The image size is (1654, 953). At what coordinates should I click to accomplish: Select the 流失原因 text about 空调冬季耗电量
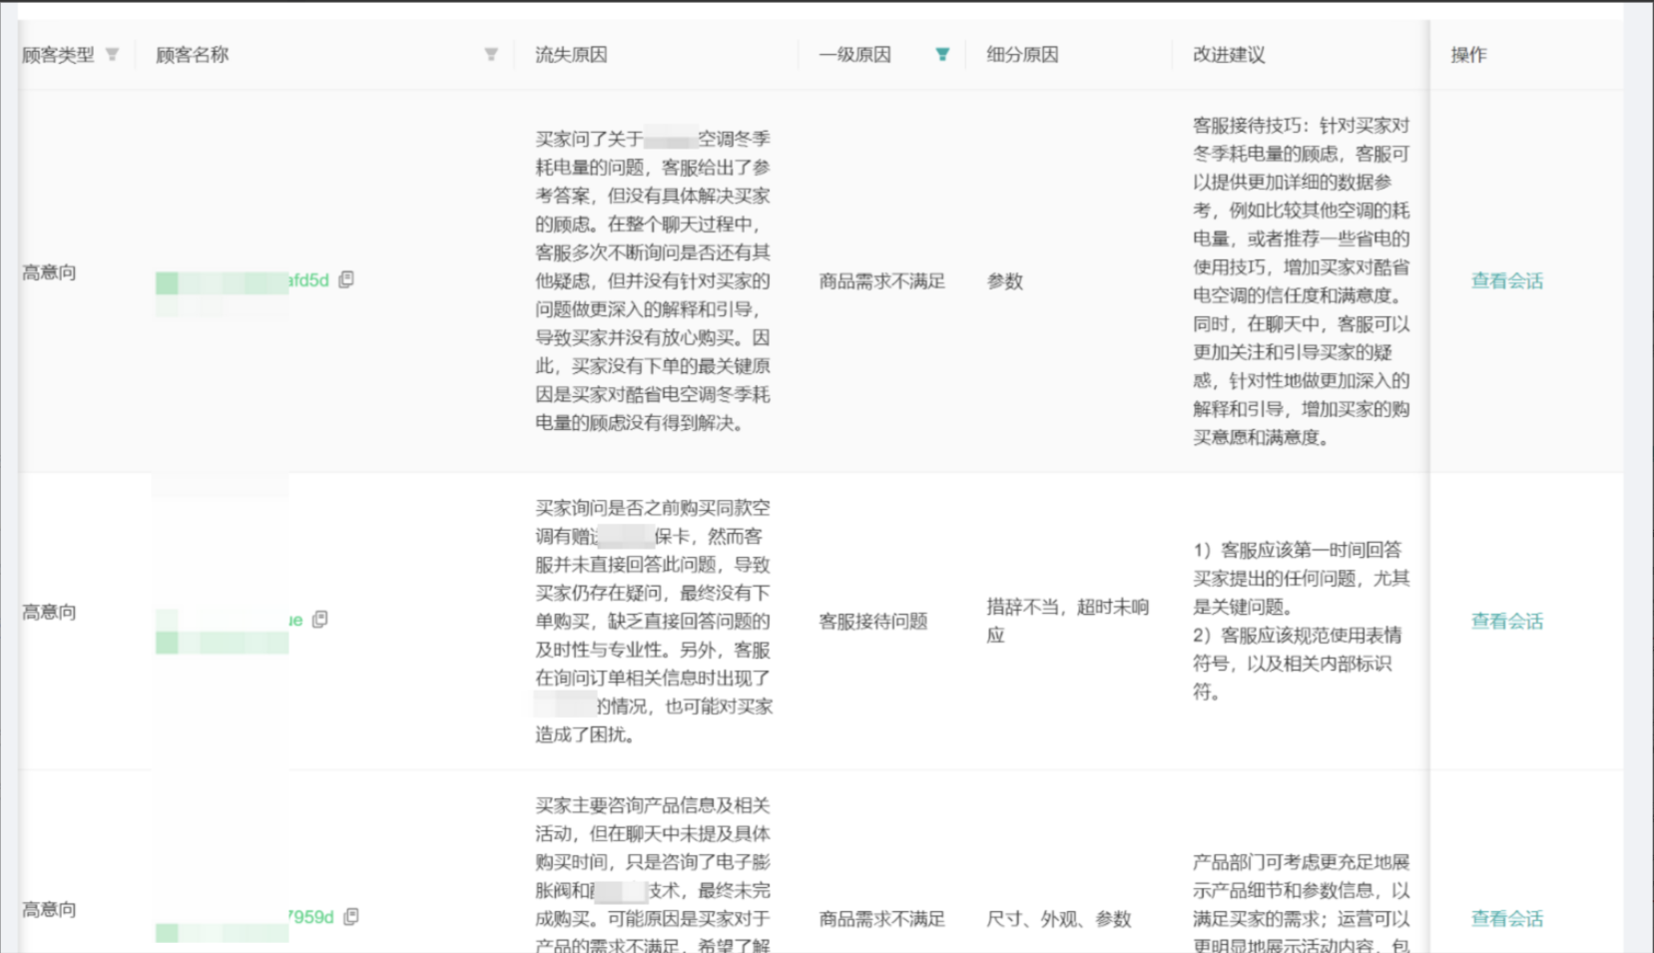(x=653, y=280)
